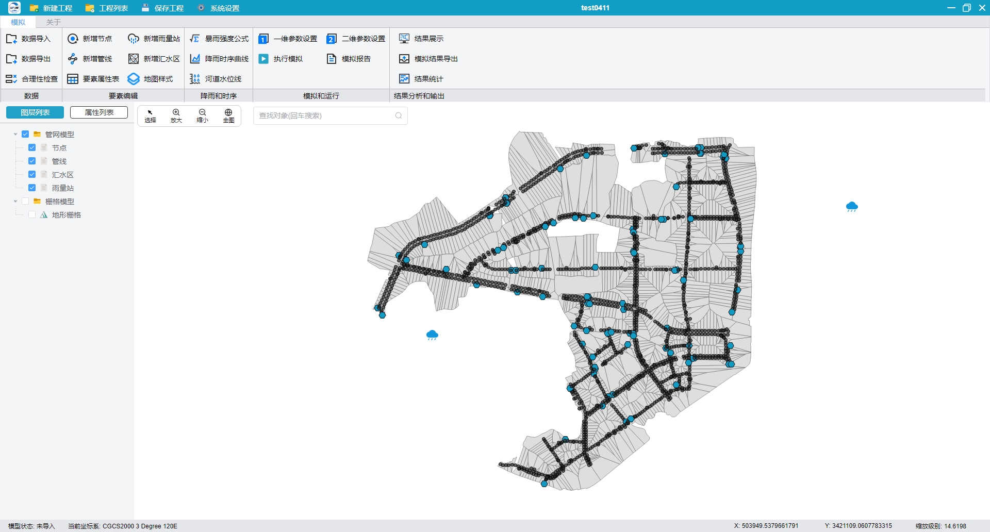
Task: Select the 新增节点 add node tool
Action: [x=90, y=39]
